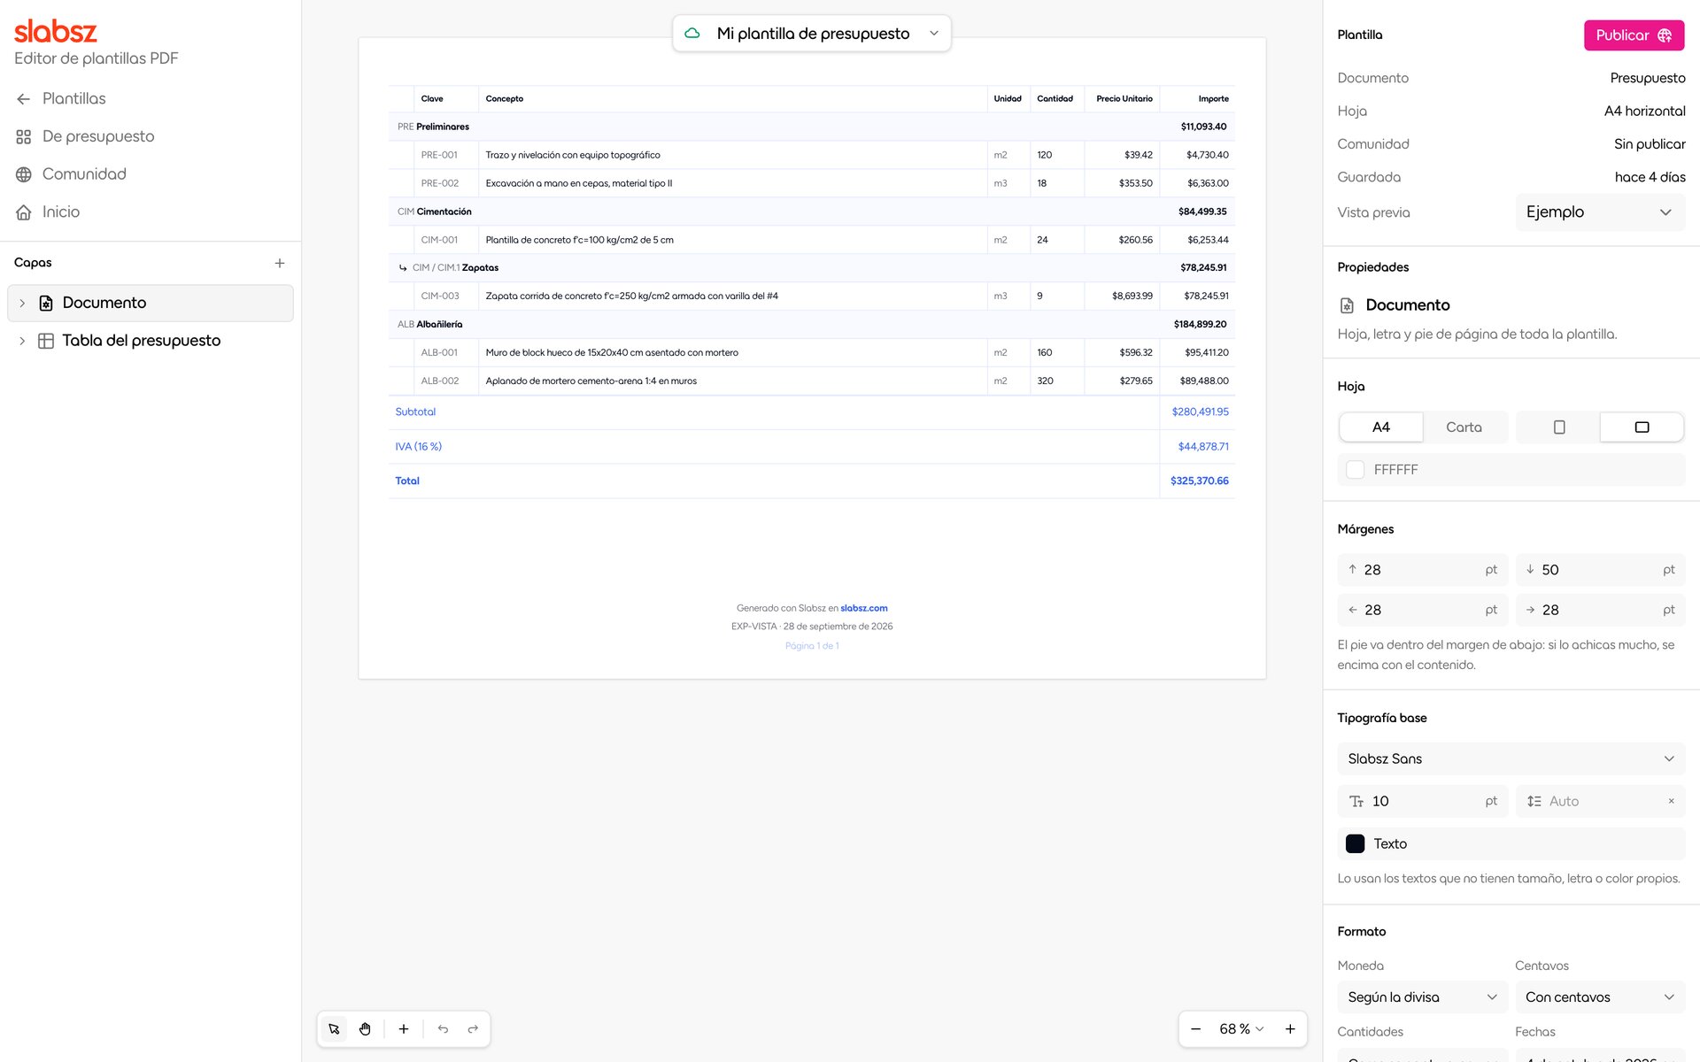
Task: Open the Texto color swatch
Action: click(1355, 843)
